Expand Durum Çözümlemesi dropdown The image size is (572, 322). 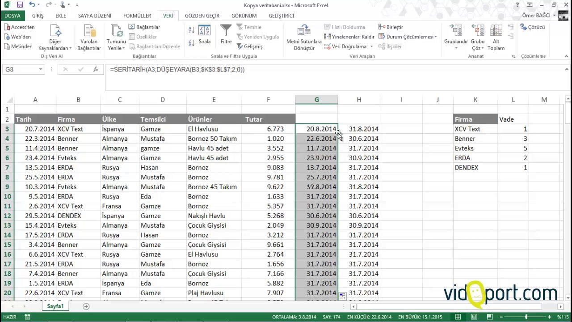point(436,37)
